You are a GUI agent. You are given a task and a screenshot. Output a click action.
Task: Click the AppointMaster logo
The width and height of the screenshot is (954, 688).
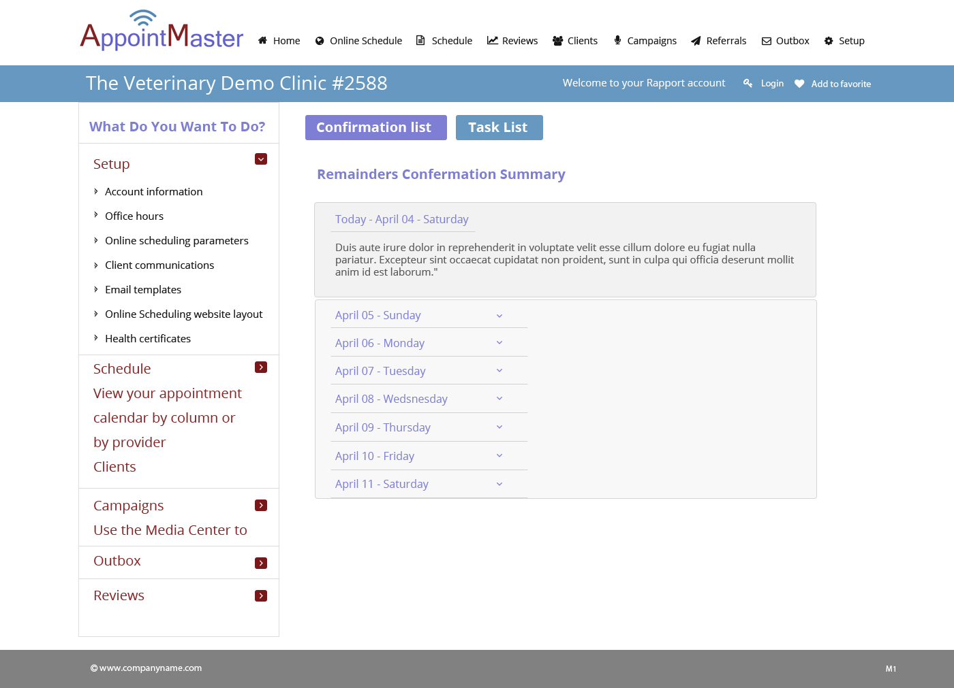[x=161, y=31]
